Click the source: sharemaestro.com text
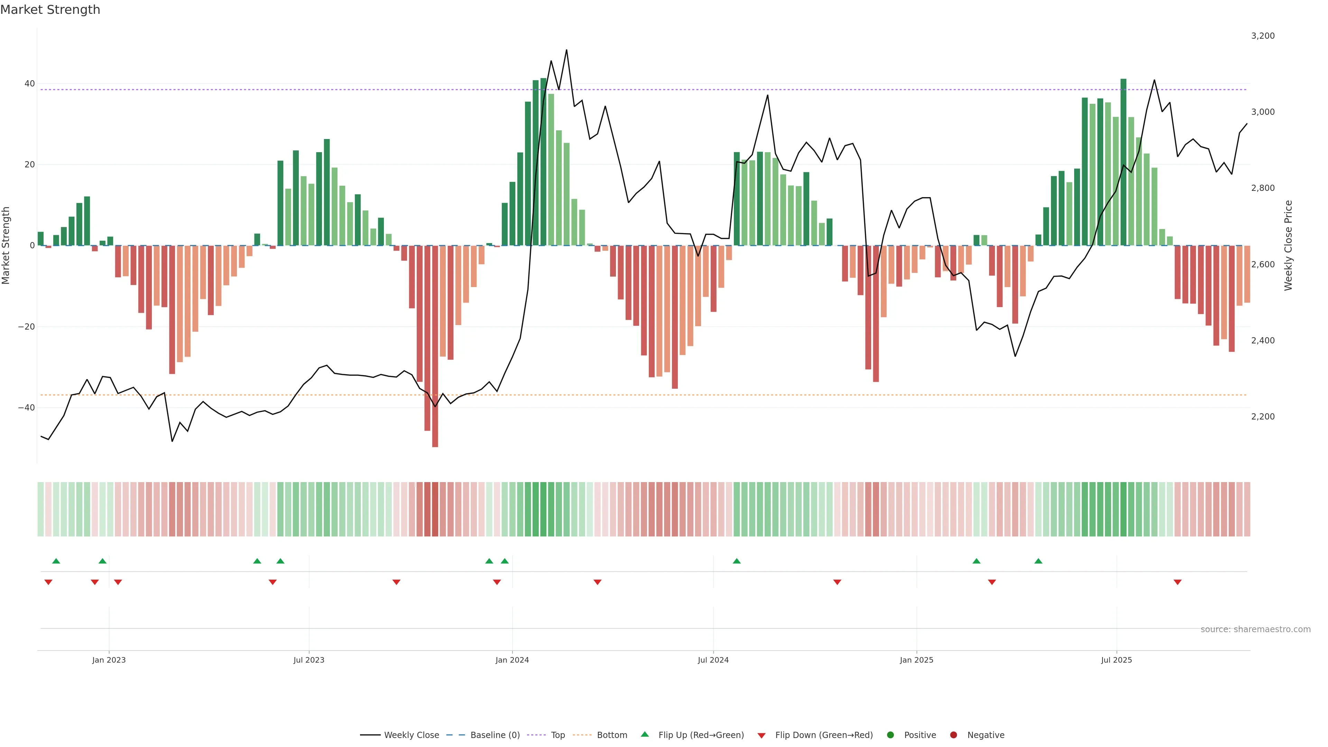This screenshot has width=1328, height=747. [x=1255, y=629]
